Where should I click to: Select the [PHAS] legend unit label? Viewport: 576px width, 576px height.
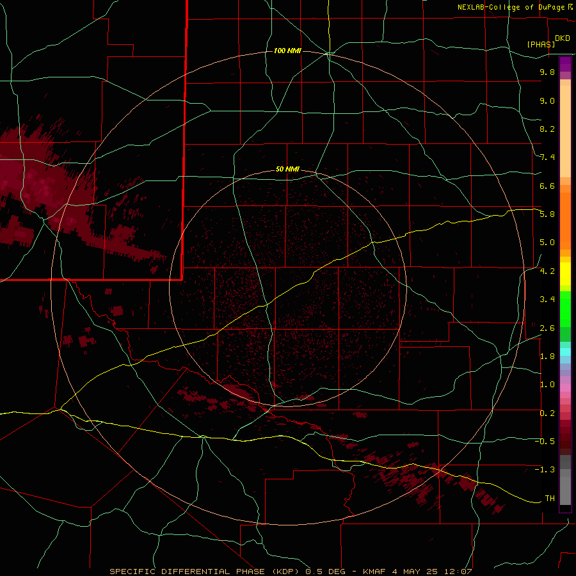(x=541, y=44)
